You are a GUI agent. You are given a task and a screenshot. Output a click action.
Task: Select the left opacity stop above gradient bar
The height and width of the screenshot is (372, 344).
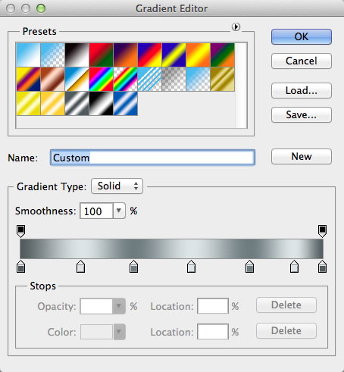[20, 231]
